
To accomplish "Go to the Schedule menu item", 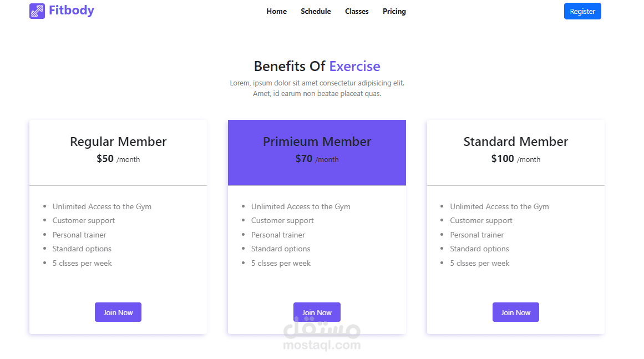I will click(x=316, y=12).
